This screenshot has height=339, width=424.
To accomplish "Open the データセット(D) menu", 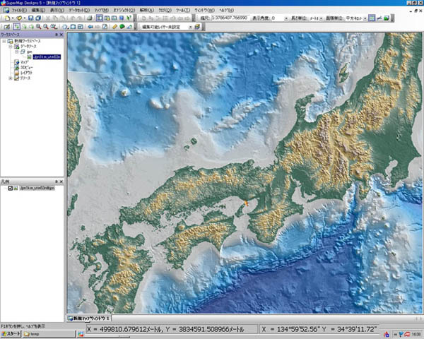I will pyautogui.click(x=78, y=10).
